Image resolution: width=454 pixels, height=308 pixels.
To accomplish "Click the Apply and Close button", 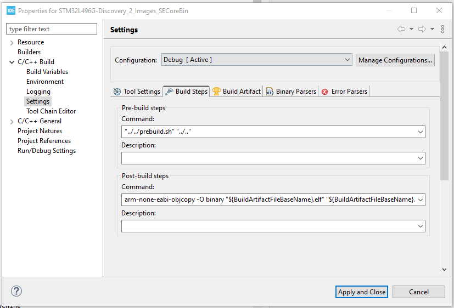I will coord(362,292).
